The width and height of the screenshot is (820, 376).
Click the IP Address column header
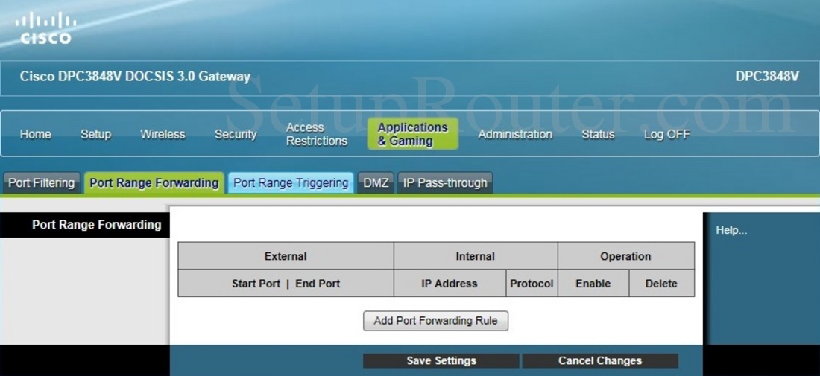pos(449,284)
